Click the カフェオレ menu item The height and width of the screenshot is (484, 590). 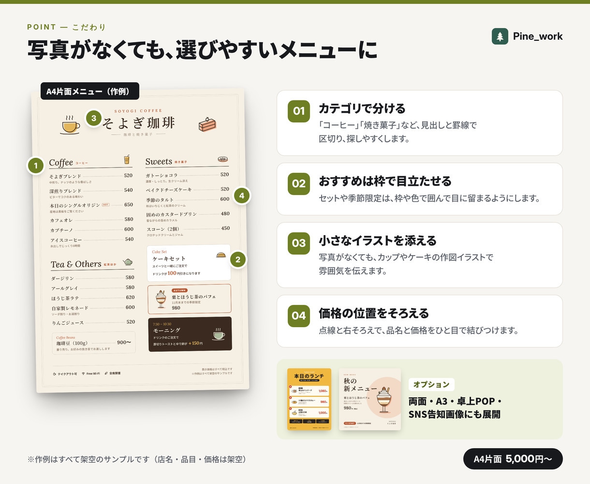pos(91,220)
